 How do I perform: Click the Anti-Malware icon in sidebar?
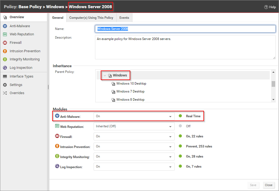pos(5,26)
